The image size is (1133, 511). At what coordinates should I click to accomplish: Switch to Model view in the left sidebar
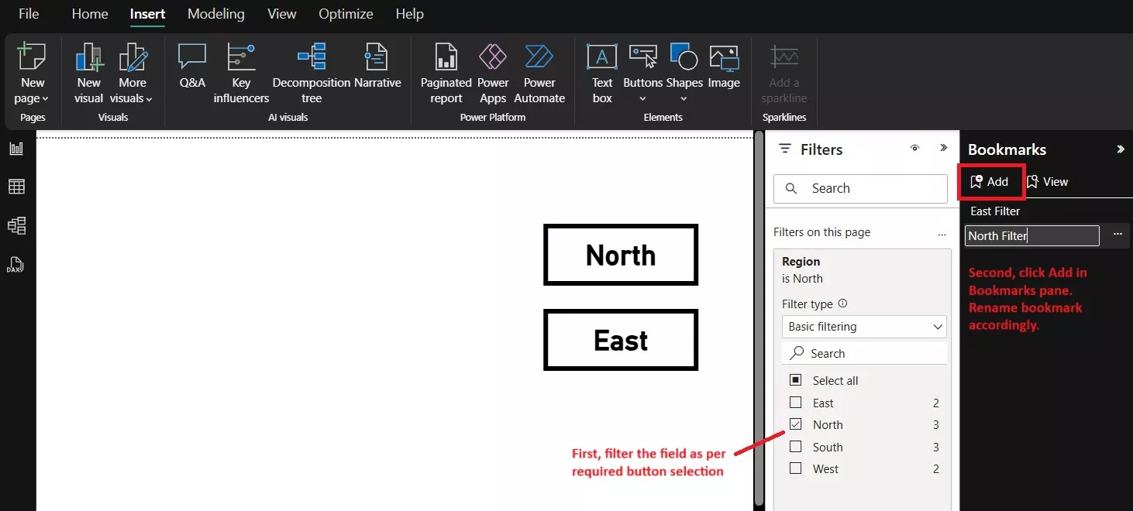pos(15,225)
